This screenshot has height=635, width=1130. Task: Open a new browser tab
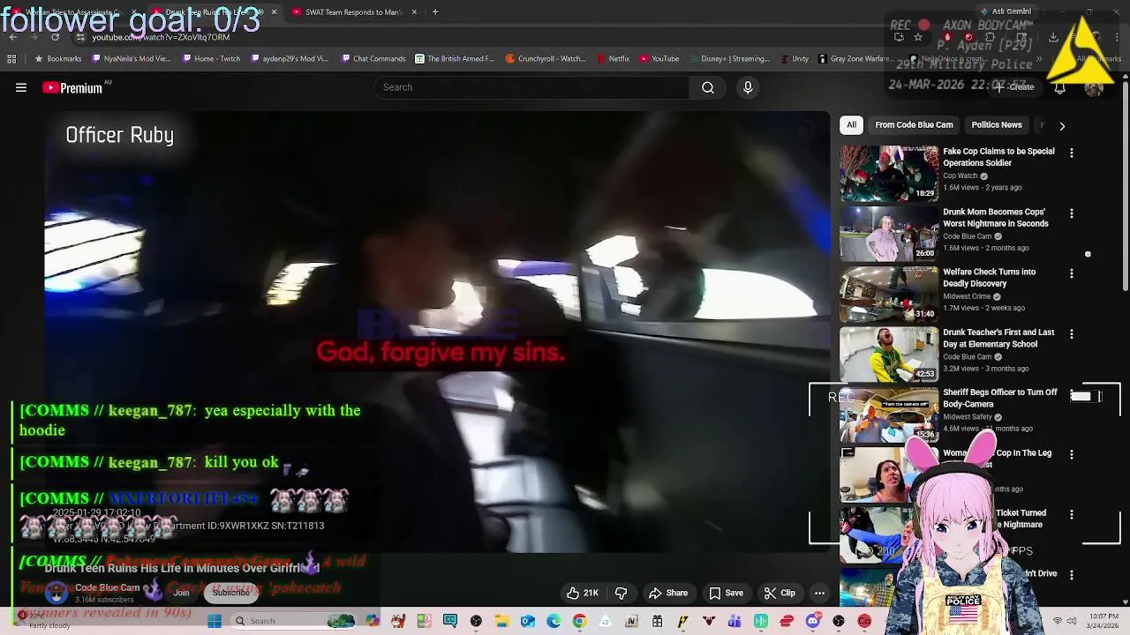point(435,12)
